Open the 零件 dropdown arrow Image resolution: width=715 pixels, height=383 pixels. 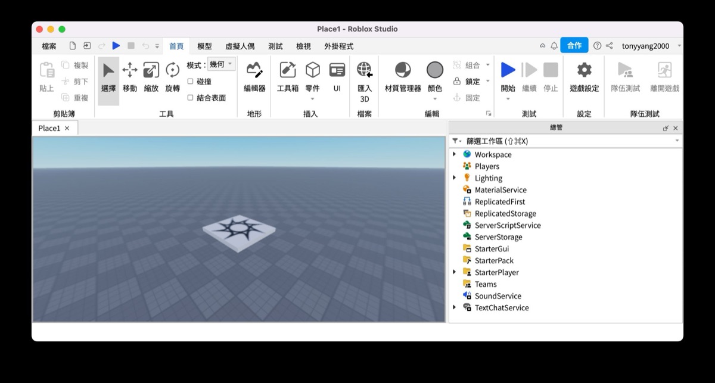click(312, 99)
